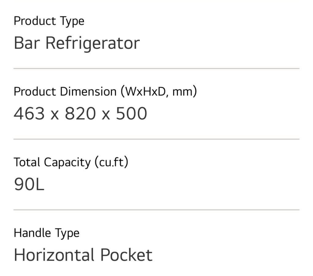313x276 pixels.
Task: Select the "90L" capacity value
Action: pos(29,185)
